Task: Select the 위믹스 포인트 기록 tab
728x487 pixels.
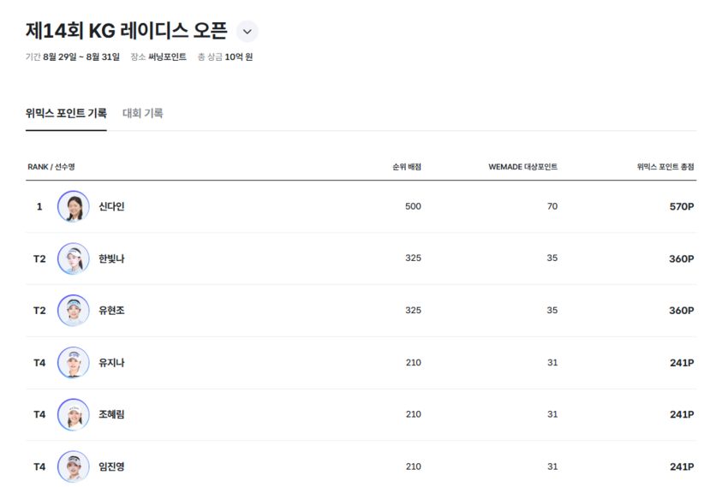Action: click(66, 113)
